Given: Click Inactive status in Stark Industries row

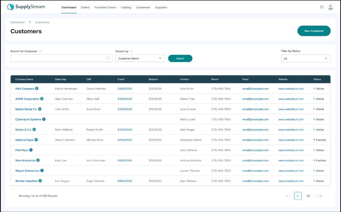Looking at the screenshot, I should pos(320,160).
